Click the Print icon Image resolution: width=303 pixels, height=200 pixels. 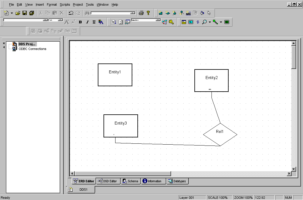141,13
